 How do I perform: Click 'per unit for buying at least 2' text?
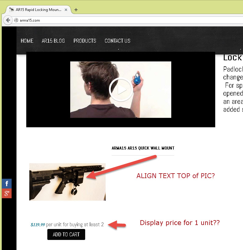[75, 225]
